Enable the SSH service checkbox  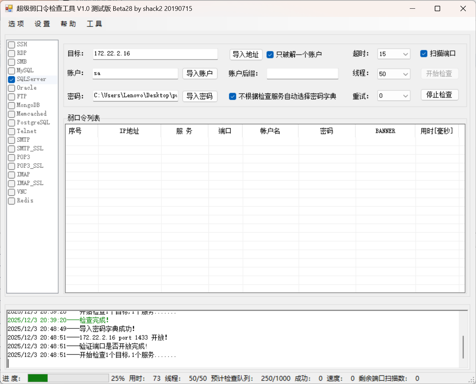tap(12, 45)
